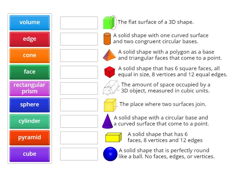Click the orange pyramid shape picture
Viewport: 236px width, 177px height.
coord(109,55)
